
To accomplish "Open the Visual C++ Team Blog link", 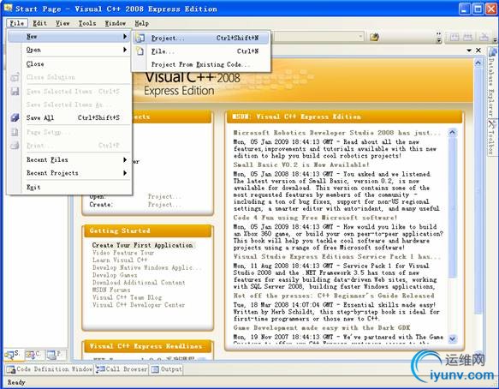I will [127, 297].
